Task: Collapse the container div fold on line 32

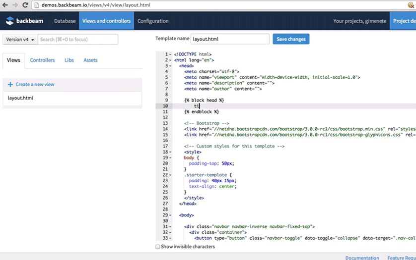Action: (170, 232)
